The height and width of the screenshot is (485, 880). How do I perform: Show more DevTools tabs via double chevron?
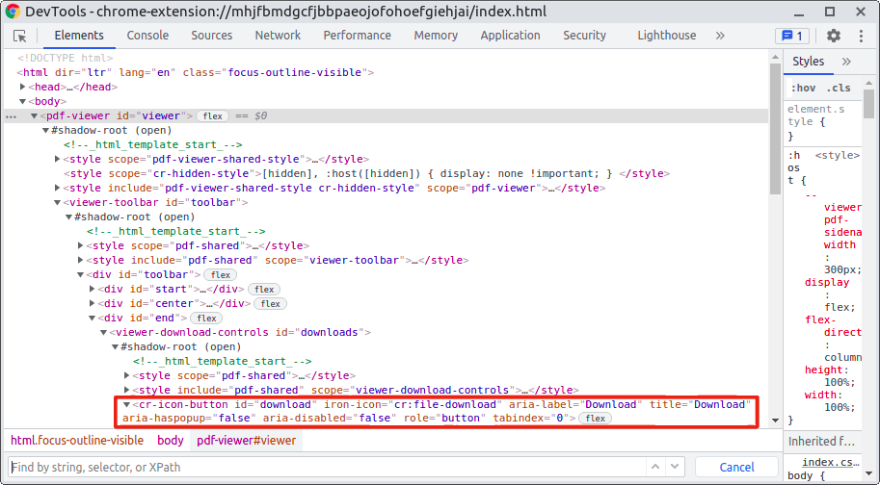coord(720,36)
